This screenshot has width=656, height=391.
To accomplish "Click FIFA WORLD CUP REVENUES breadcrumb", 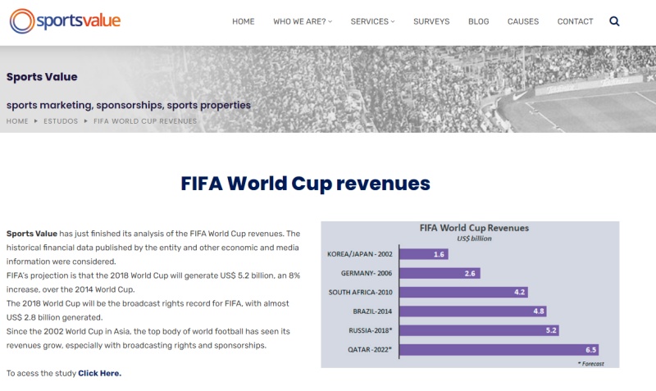I will click(x=145, y=121).
